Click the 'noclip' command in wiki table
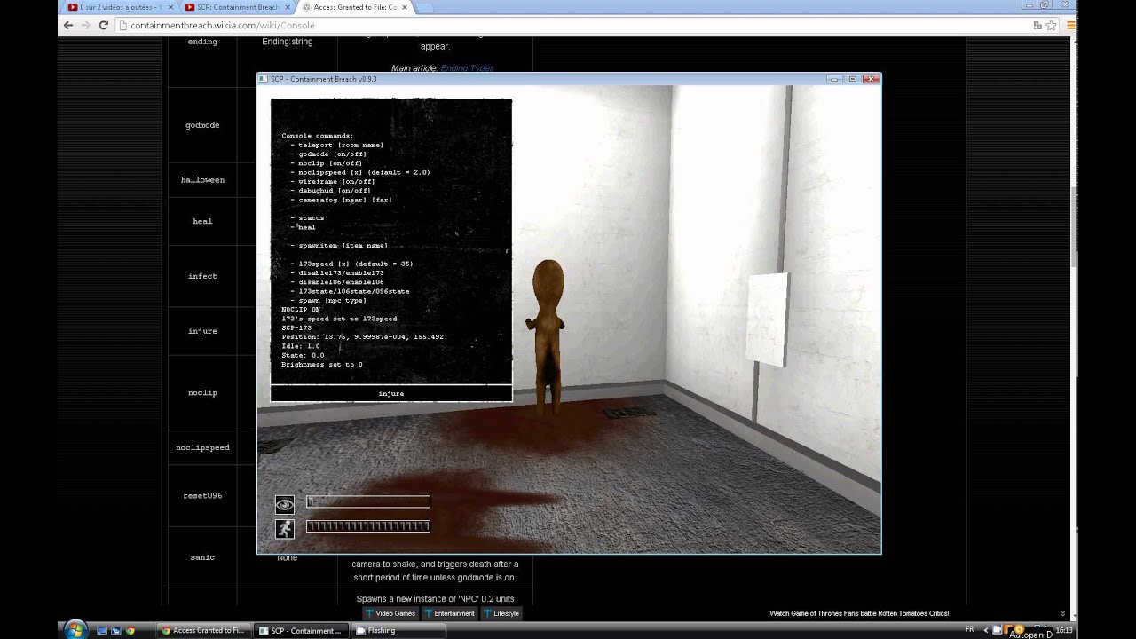Screen dimensions: 1136x639 [x=202, y=393]
